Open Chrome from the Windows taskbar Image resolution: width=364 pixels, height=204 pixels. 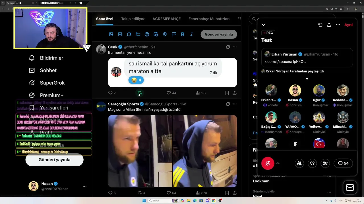(x=214, y=201)
